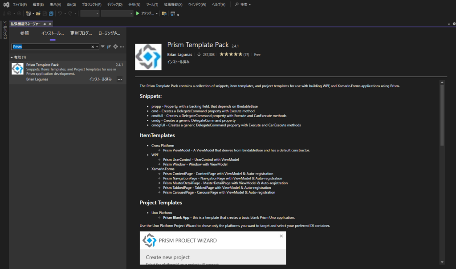Open the ヘルプ(H) menu
456x269 pixels.
coord(218,4)
